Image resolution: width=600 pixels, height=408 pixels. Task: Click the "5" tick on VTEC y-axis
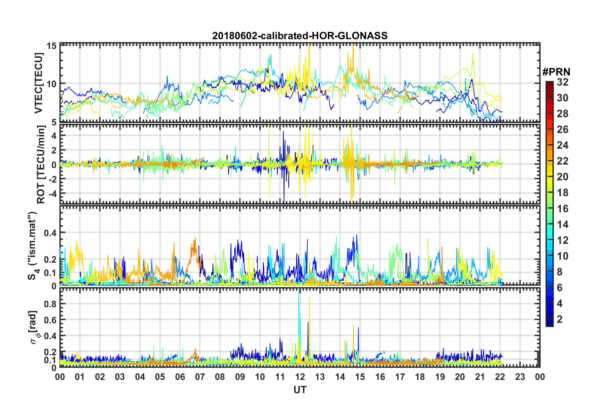[54, 122]
